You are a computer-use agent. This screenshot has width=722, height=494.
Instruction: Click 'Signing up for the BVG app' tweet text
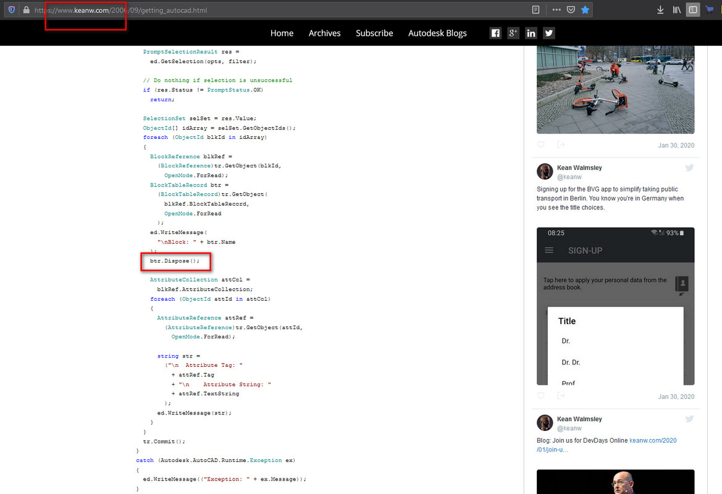tap(610, 198)
